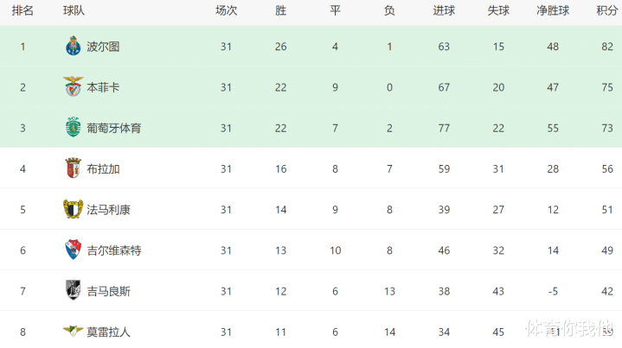Click the Famalicão (法马利康) club crest
Viewport: 622px width, 348px height.
point(73,209)
